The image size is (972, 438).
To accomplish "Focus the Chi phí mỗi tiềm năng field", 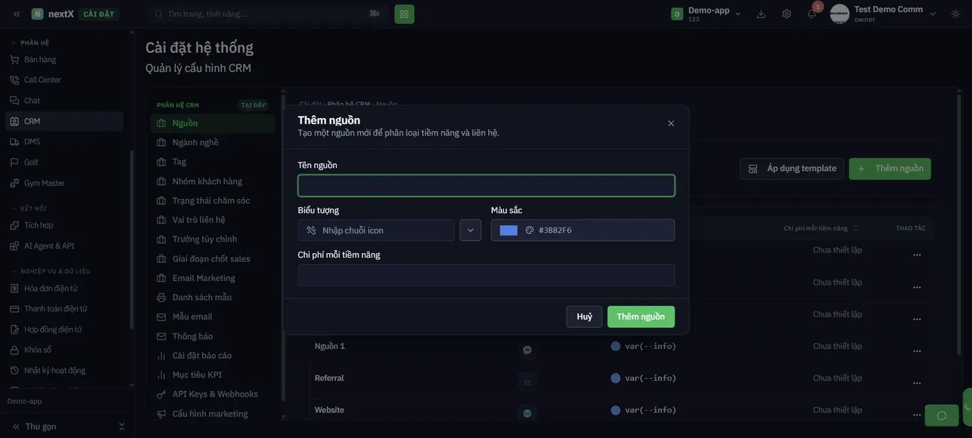I will 486,275.
